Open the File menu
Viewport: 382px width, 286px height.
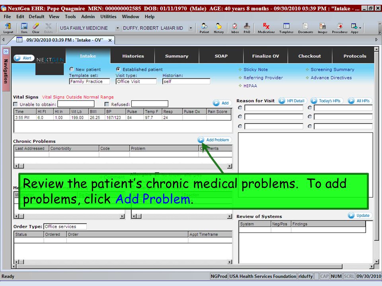pos(7,17)
